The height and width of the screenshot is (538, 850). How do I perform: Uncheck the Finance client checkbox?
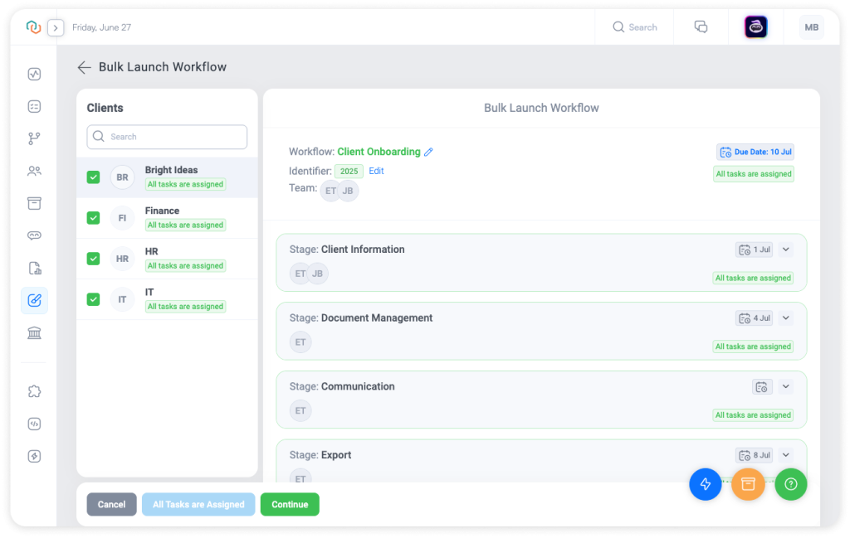coord(93,217)
